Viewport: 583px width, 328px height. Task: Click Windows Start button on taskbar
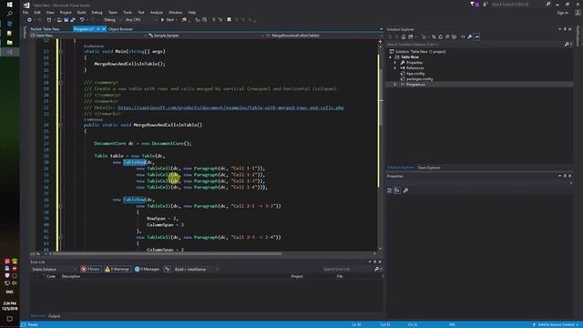pyautogui.click(x=10, y=5)
